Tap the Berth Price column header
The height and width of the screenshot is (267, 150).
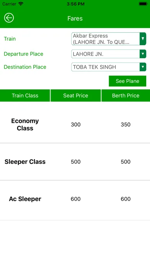pyautogui.click(x=126, y=96)
